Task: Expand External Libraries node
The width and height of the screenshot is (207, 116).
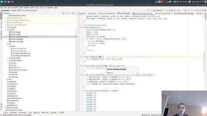Action: point(4,108)
